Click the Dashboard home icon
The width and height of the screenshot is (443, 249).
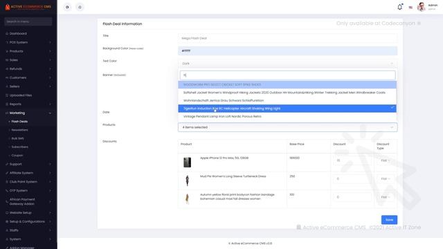point(7,34)
